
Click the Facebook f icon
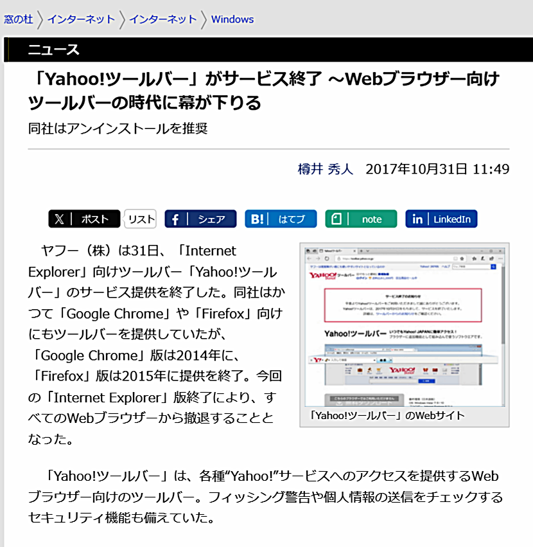(175, 219)
